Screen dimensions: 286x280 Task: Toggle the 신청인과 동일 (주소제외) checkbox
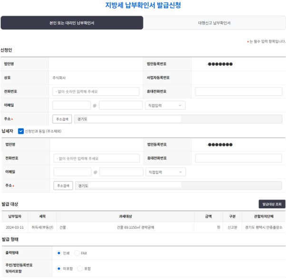(21, 131)
